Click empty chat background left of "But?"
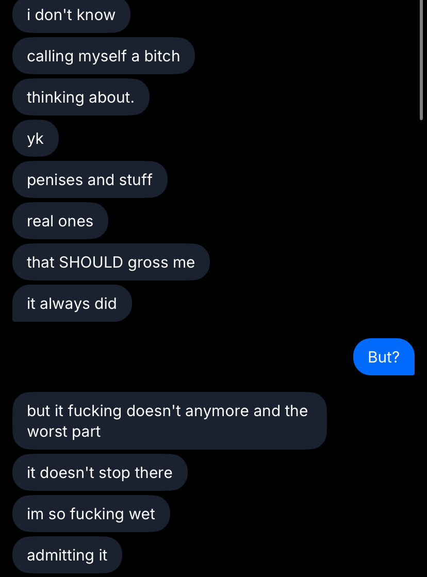Screen dimensions: 427x577 click(x=180, y=357)
